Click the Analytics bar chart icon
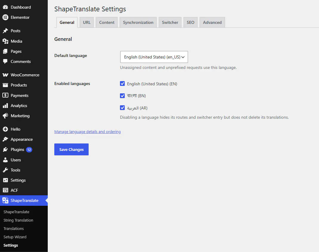The height and width of the screenshot is (252, 319). pyautogui.click(x=5, y=106)
